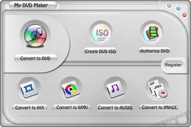The image size is (191, 127).
Task: Click the GIF/JPEG Convert to IMAGE icon
Action: 158,89
